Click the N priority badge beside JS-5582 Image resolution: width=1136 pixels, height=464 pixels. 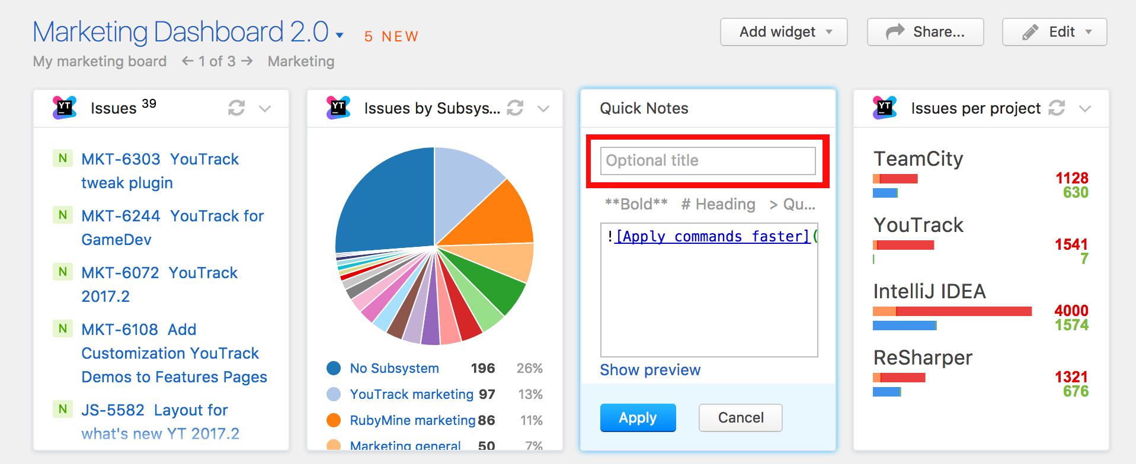(63, 410)
